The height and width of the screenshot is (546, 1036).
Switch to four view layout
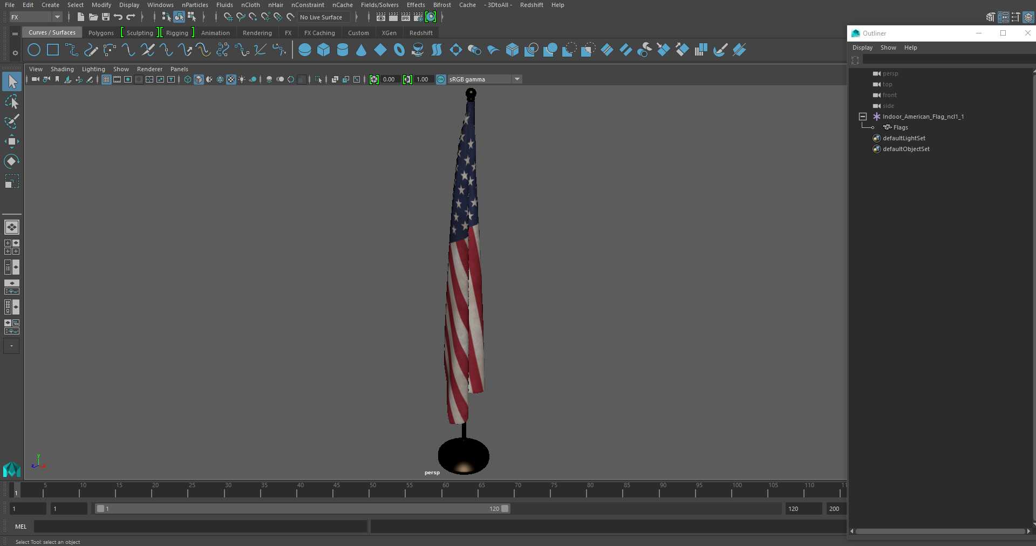[x=12, y=247]
